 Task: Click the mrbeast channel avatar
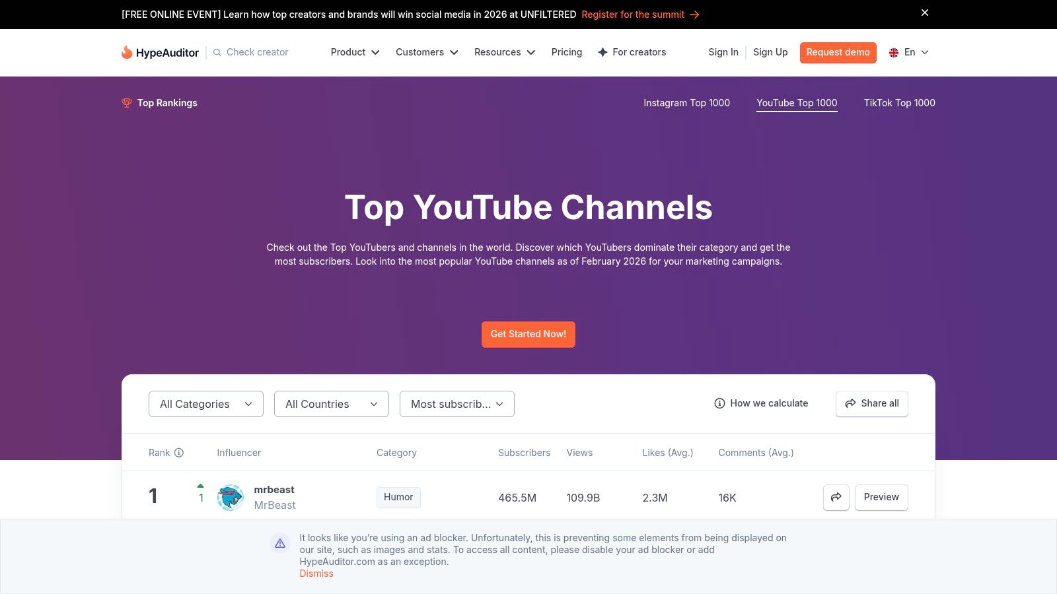pos(231,498)
